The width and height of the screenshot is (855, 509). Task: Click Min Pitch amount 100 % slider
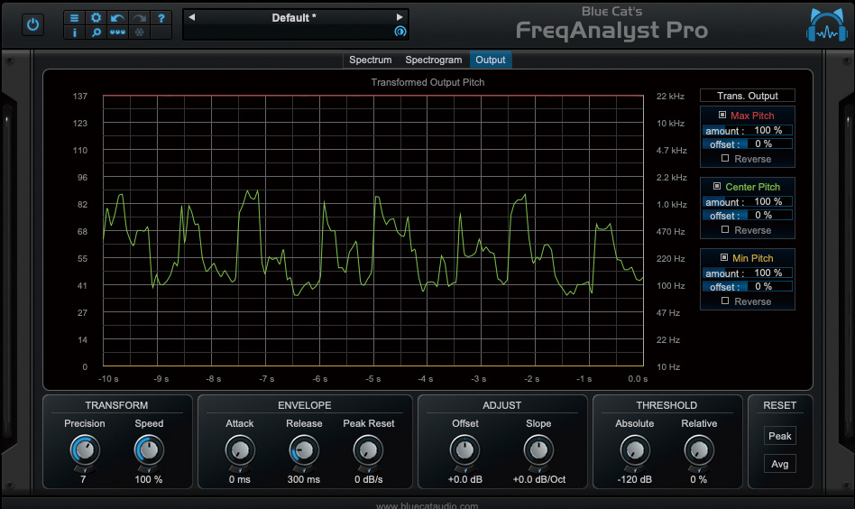click(747, 273)
